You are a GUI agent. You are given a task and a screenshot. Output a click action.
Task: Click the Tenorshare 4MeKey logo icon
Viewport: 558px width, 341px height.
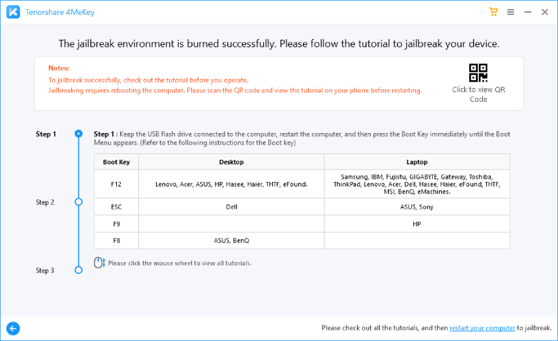12,12
